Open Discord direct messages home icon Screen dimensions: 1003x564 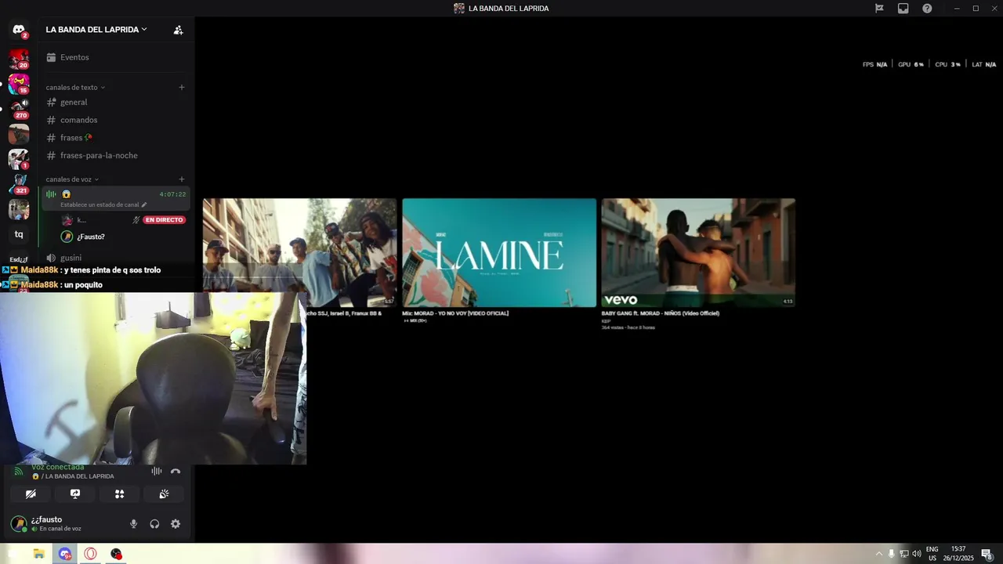point(19,30)
